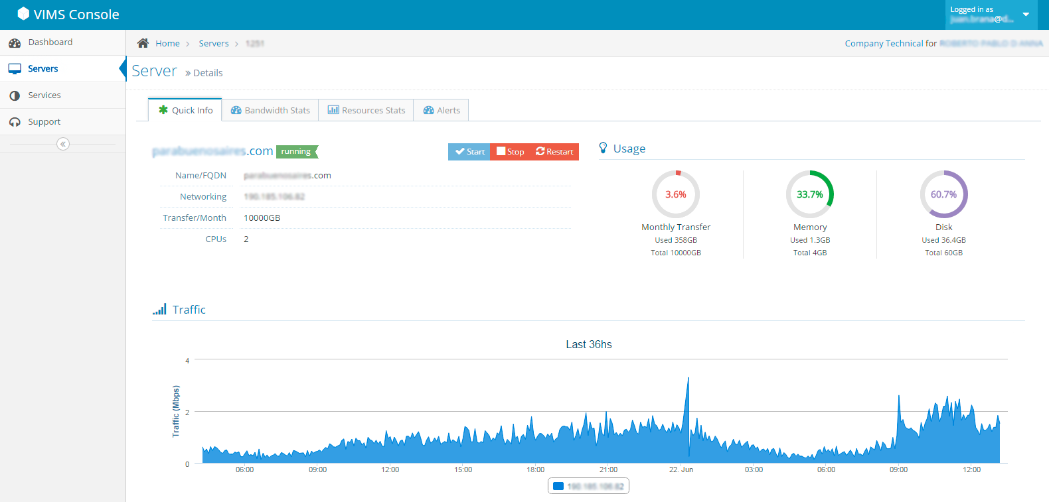Viewport: 1049px width, 502px height.
Task: Click the Dashboard gauge icon in sidebar
Action: [x=15, y=42]
